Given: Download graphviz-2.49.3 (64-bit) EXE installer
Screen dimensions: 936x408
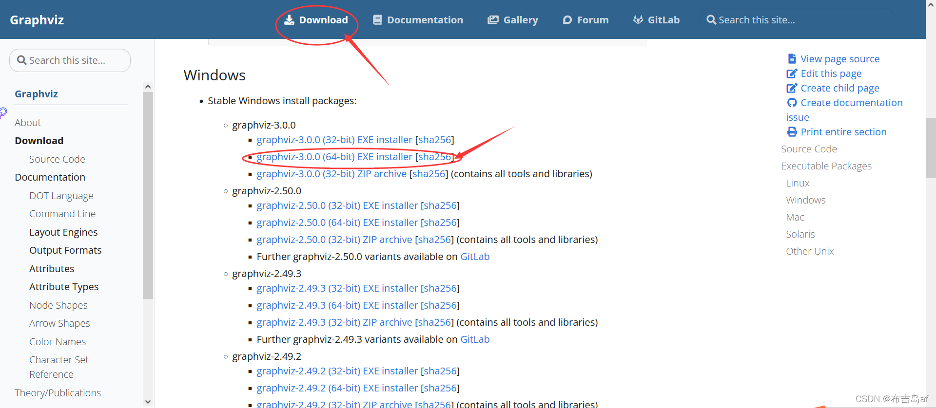Looking at the screenshot, I should tap(337, 305).
